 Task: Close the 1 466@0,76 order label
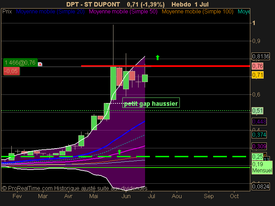tap(40, 64)
